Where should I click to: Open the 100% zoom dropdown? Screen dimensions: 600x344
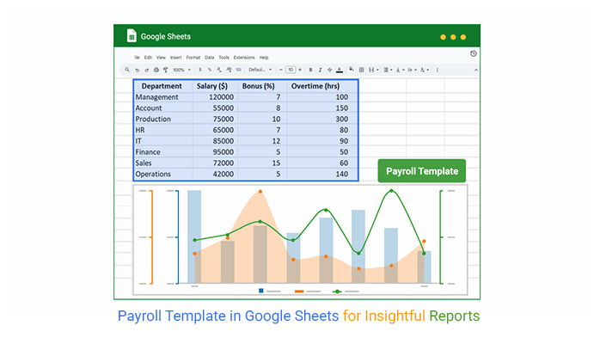coord(181,70)
